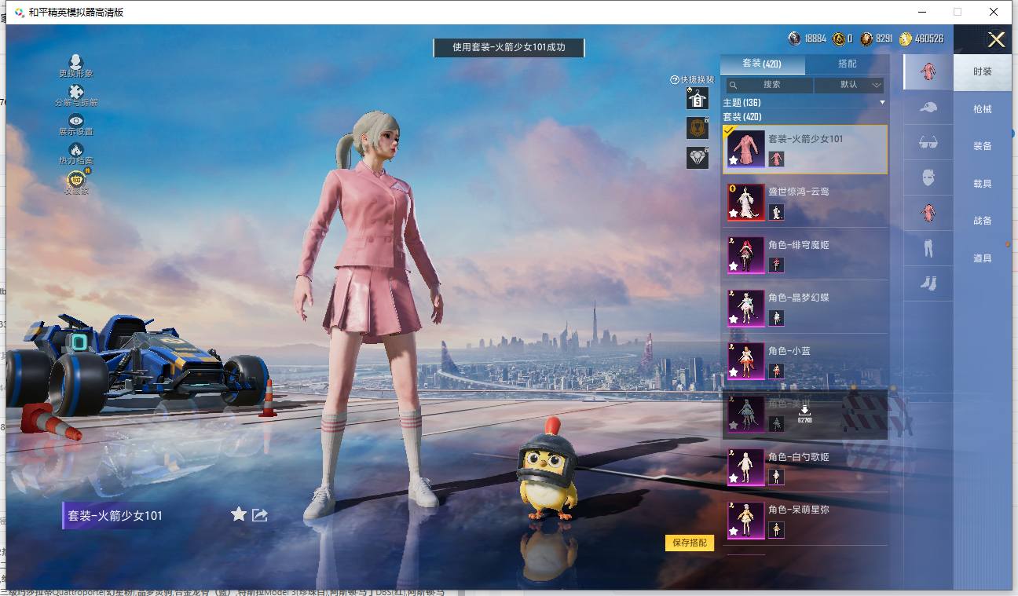1018x596 pixels.
Task: Open the 默认 sort dropdown
Action: point(849,85)
